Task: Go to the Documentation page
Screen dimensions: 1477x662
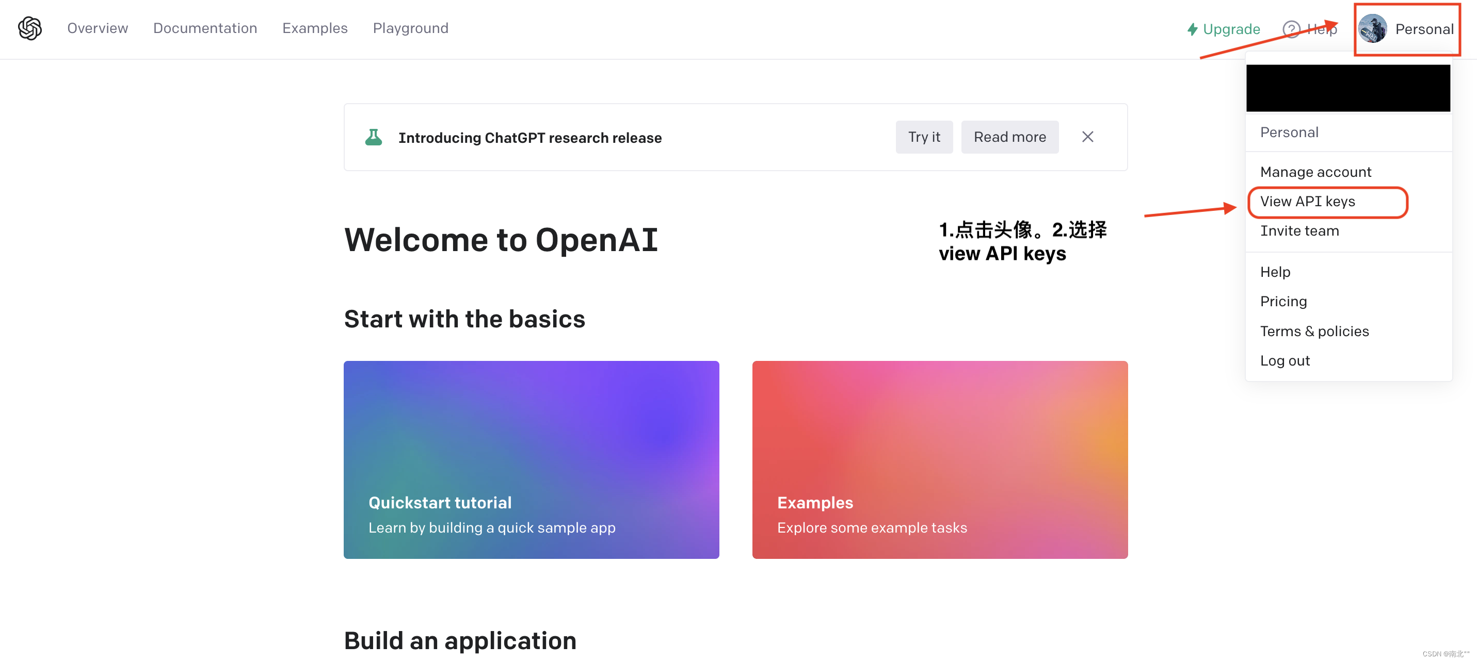Action: (x=205, y=28)
